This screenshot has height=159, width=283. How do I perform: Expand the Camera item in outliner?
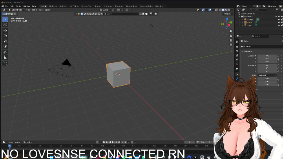(243, 20)
